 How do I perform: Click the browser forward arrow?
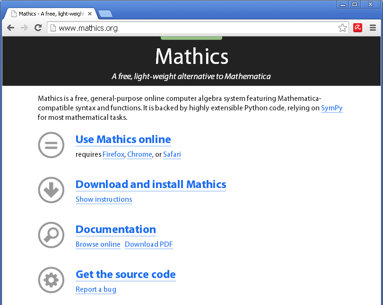click(24, 28)
